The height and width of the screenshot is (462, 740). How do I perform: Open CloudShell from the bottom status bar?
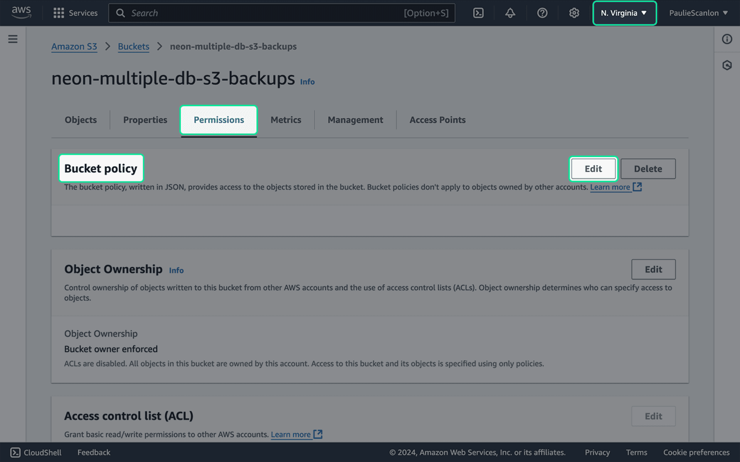click(x=35, y=452)
